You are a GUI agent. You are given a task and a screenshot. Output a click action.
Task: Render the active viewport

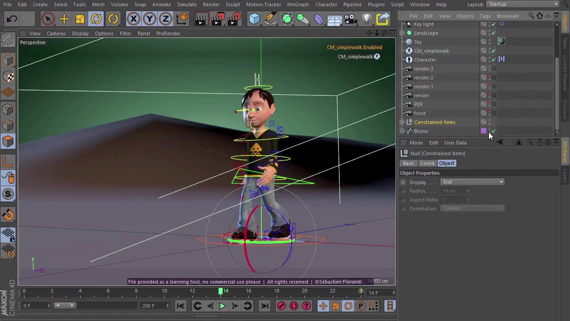[x=201, y=19]
